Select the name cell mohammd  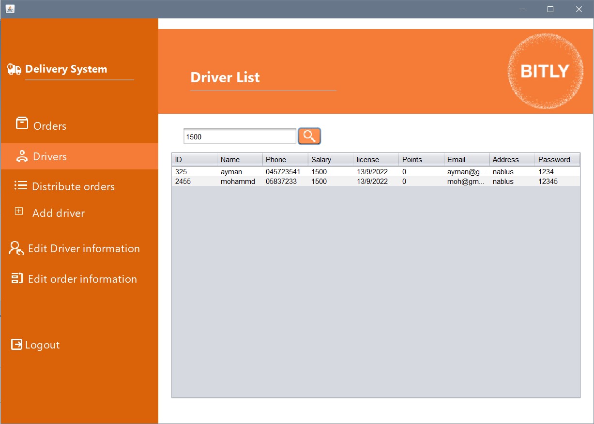240,182
